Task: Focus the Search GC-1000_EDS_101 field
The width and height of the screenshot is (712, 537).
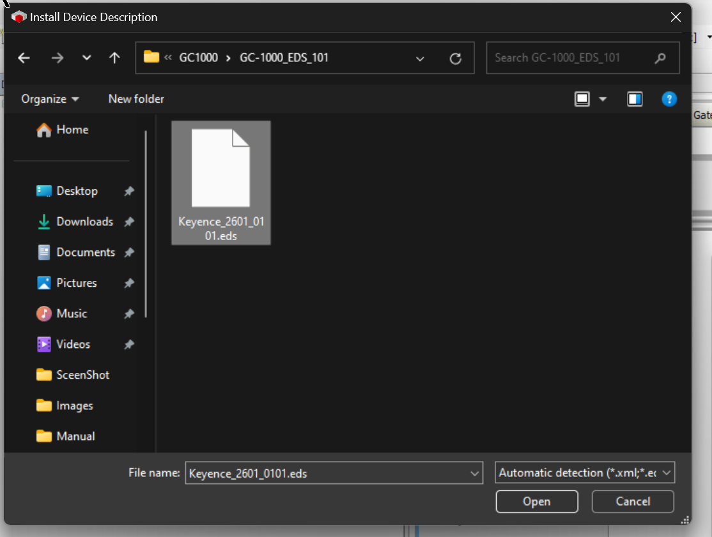Action: click(583, 57)
